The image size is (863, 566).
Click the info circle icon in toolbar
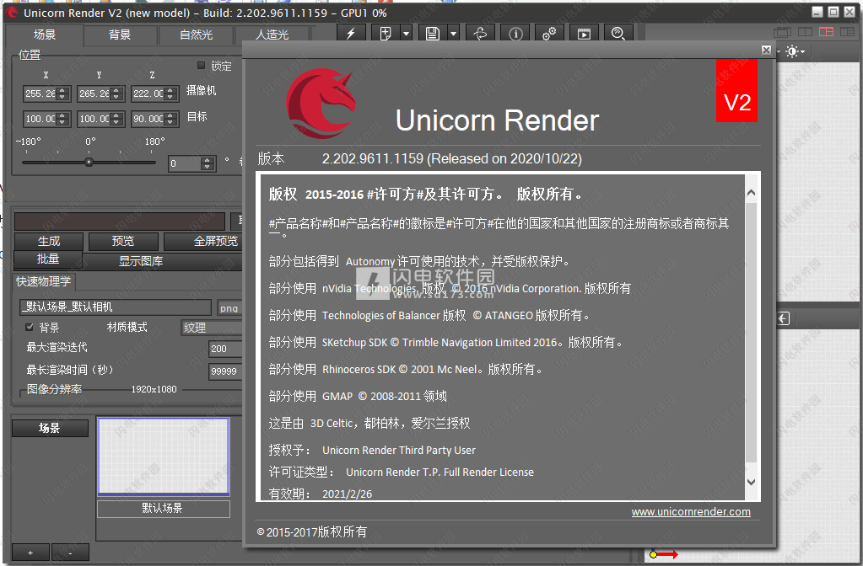click(x=515, y=34)
